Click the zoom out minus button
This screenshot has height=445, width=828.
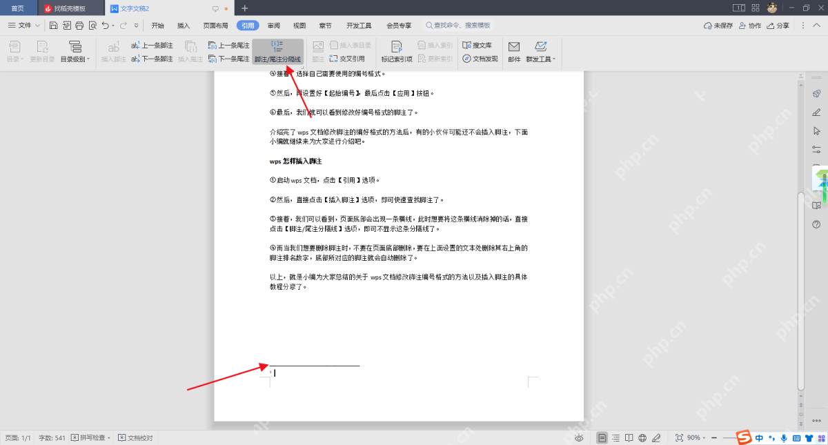tap(713, 438)
